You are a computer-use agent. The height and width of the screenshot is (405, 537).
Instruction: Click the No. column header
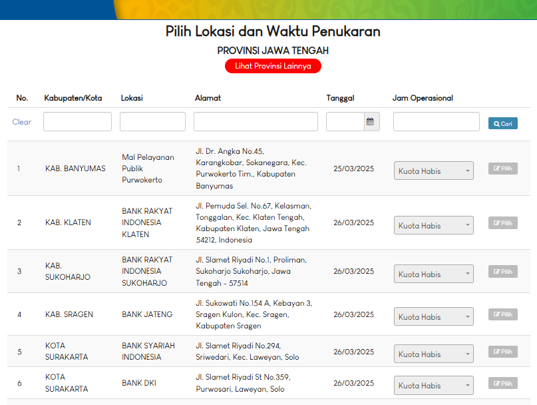coord(22,98)
